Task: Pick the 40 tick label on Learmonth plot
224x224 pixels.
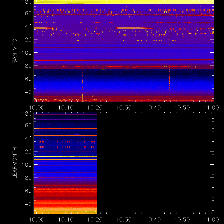Action: pos(28,204)
